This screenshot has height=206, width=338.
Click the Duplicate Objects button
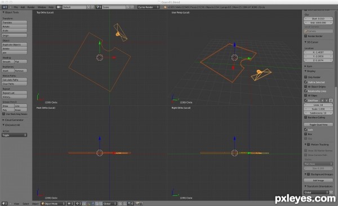point(15,44)
